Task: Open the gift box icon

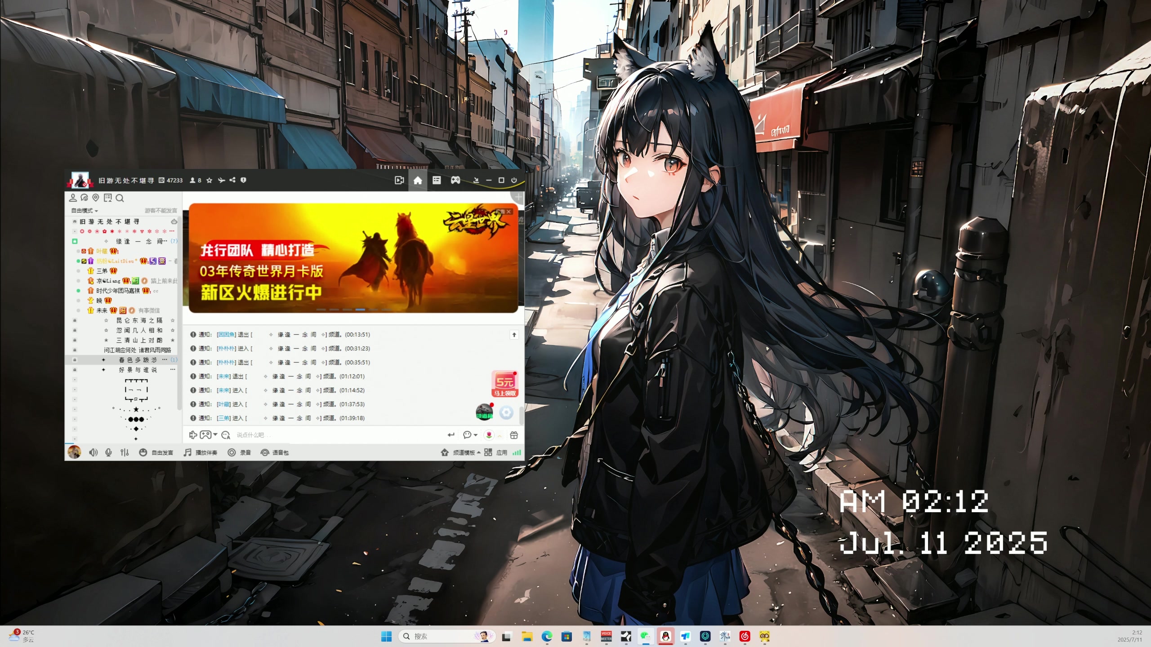Action: click(514, 435)
